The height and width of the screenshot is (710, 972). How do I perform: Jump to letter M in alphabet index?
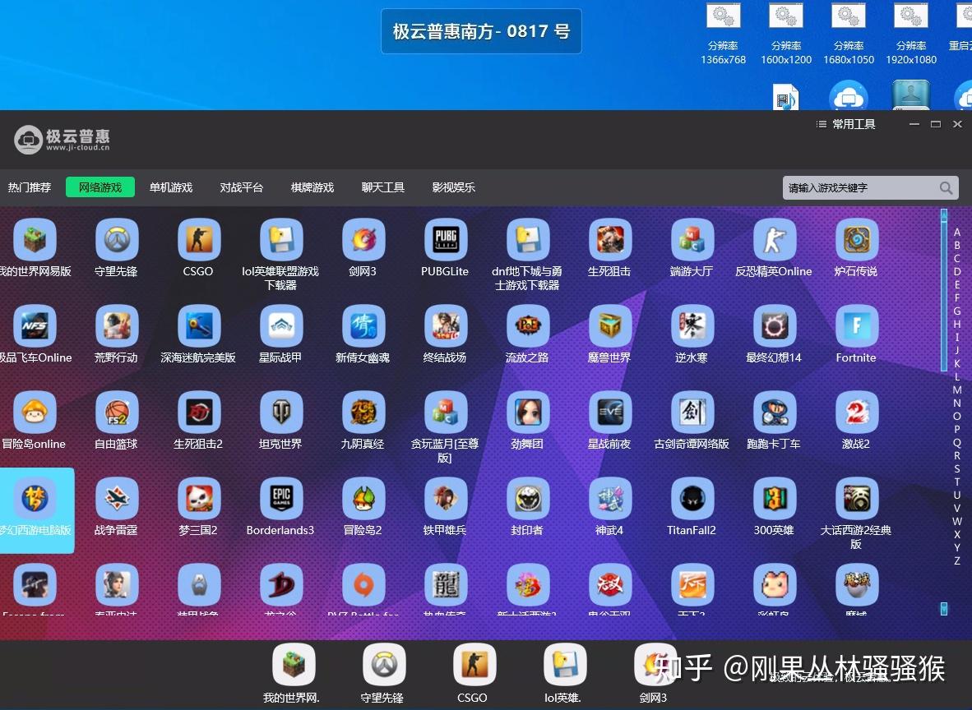point(957,390)
